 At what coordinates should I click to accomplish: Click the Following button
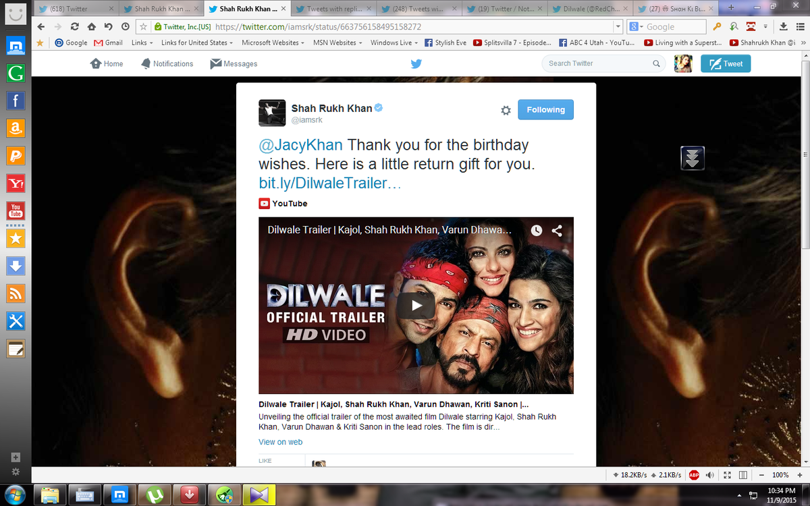545,109
